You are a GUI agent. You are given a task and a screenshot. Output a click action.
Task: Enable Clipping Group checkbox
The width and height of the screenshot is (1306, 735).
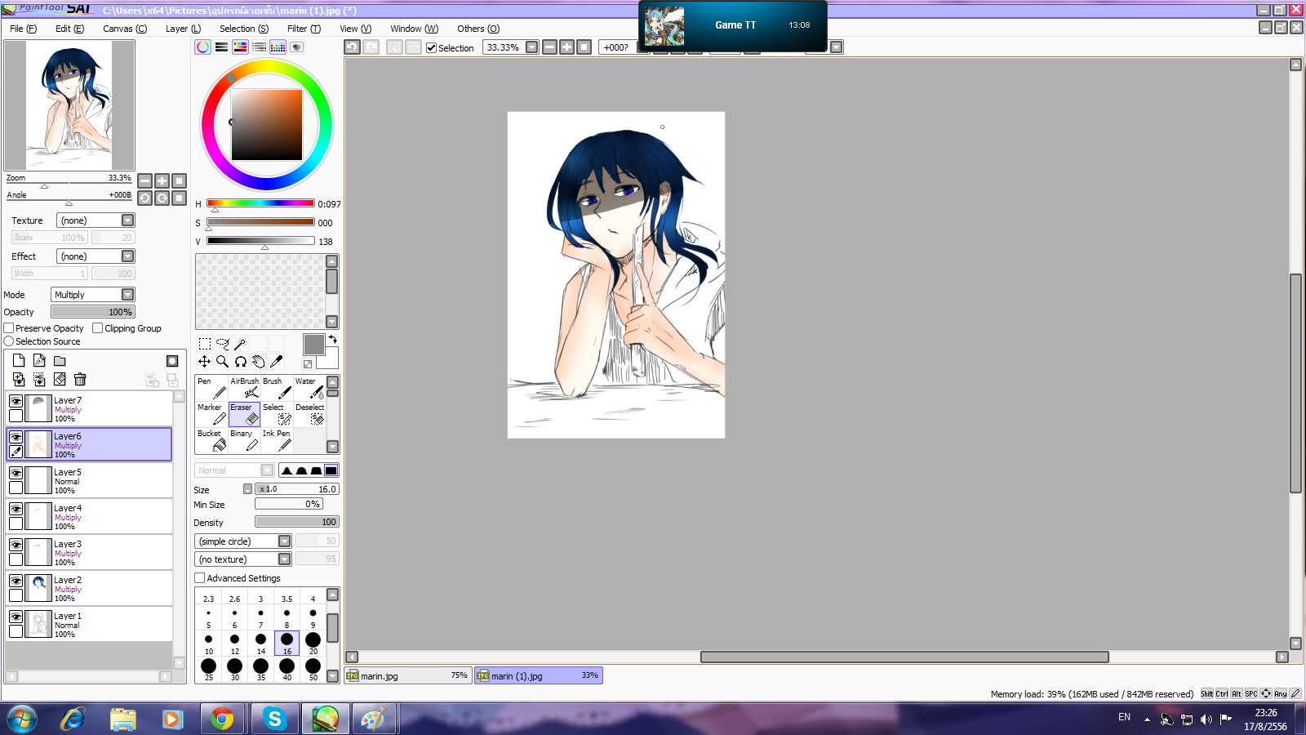(x=98, y=328)
